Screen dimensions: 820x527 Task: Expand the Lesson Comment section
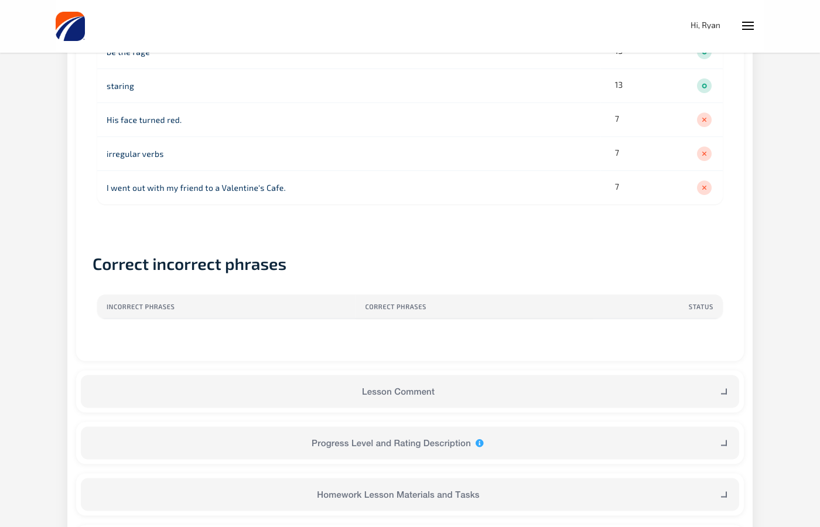(x=398, y=392)
